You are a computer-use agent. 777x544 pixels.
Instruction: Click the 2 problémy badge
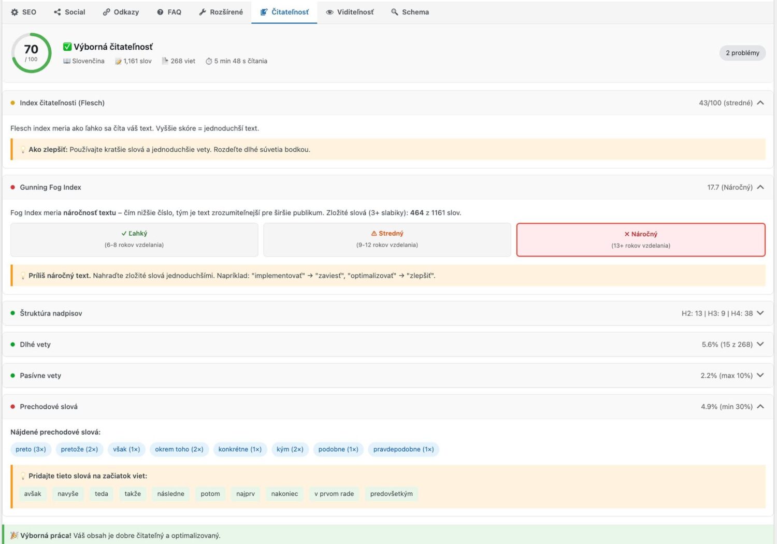742,53
